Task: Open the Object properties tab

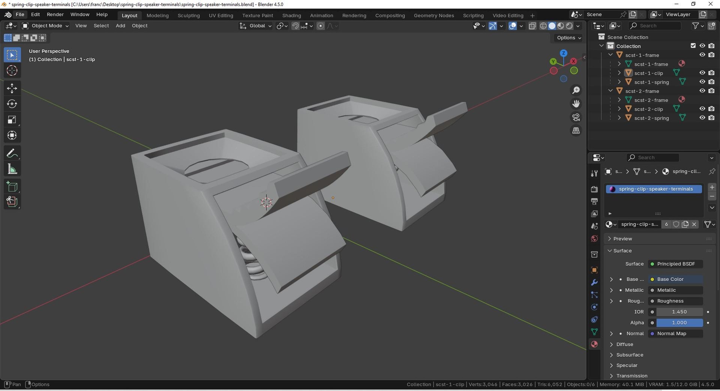Action: pyautogui.click(x=594, y=270)
